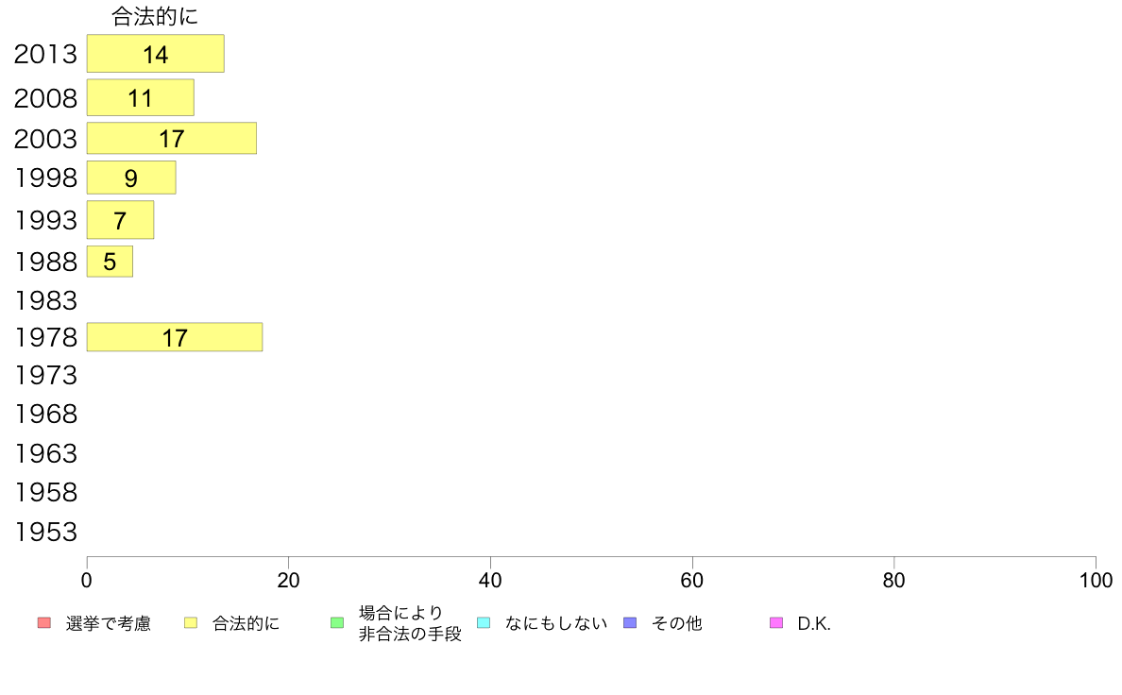Screen dimensions: 1122x695
Task: Click the 選挙で考慮 legend text
Action: (x=108, y=623)
